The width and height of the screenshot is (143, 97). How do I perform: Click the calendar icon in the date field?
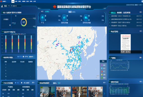click(12, 6)
